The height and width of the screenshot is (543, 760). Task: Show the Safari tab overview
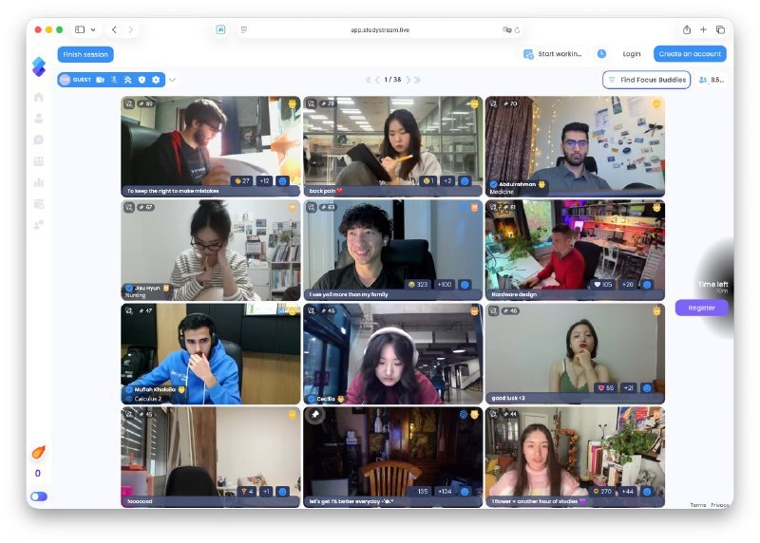point(720,29)
